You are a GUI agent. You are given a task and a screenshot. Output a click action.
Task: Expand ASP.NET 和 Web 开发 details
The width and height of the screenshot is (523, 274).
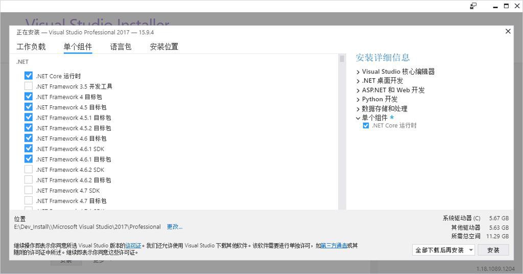tap(358, 90)
